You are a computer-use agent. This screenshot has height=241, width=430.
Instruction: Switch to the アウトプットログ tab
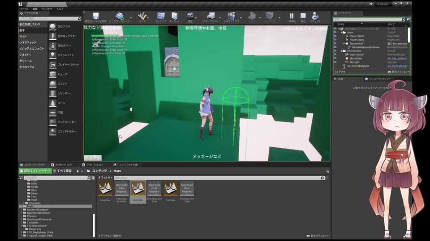(94, 165)
